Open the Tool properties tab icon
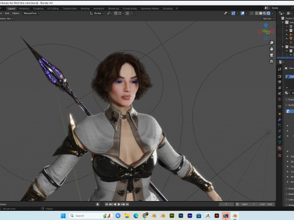The width and height of the screenshot is (294, 220). 280,69
